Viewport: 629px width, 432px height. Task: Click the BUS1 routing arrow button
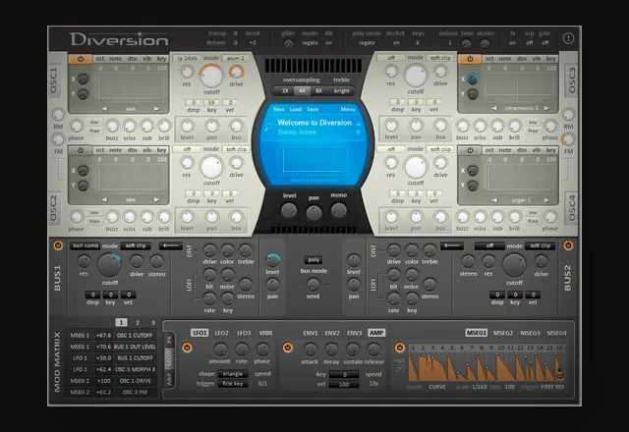[x=171, y=245]
